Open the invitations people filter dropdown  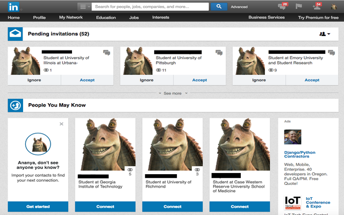coord(325,34)
